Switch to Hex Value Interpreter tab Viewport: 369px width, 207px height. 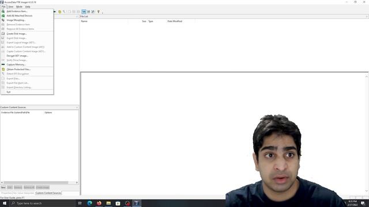(24, 193)
